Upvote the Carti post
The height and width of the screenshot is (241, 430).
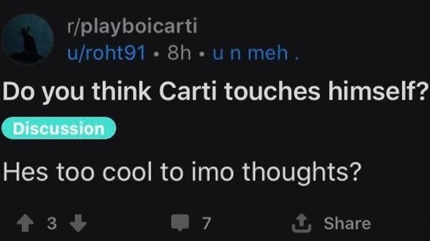tap(25, 223)
